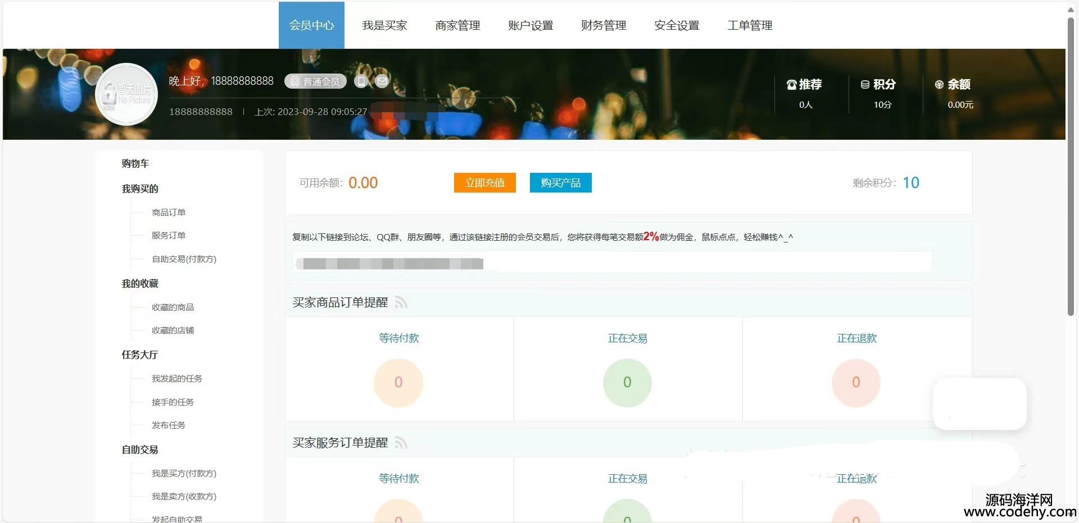
Task: Open the 推荐 referral stat in banner
Action: tap(805, 93)
